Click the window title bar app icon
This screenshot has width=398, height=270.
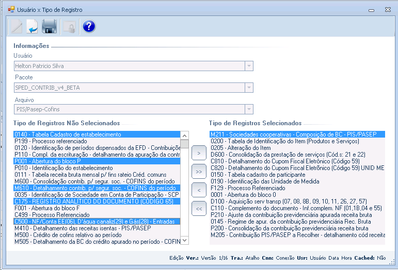click(x=11, y=10)
